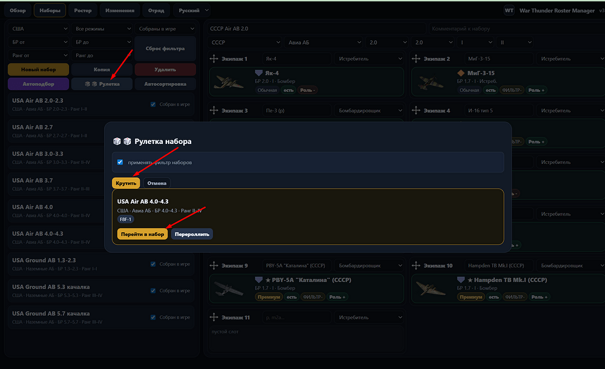Image resolution: width=605 pixels, height=369 pixels.
Task: Click the dice icon in Рулетка набора title
Action: tap(122, 142)
